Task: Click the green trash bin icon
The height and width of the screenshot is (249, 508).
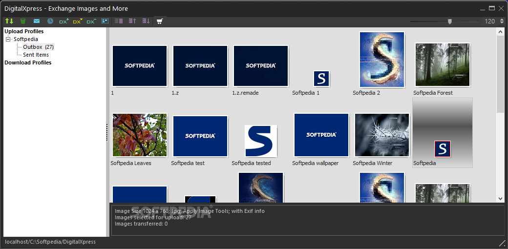Action: point(22,21)
